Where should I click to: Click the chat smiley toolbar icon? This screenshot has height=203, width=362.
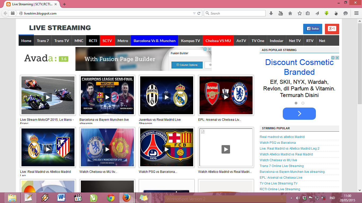(x=345, y=13)
